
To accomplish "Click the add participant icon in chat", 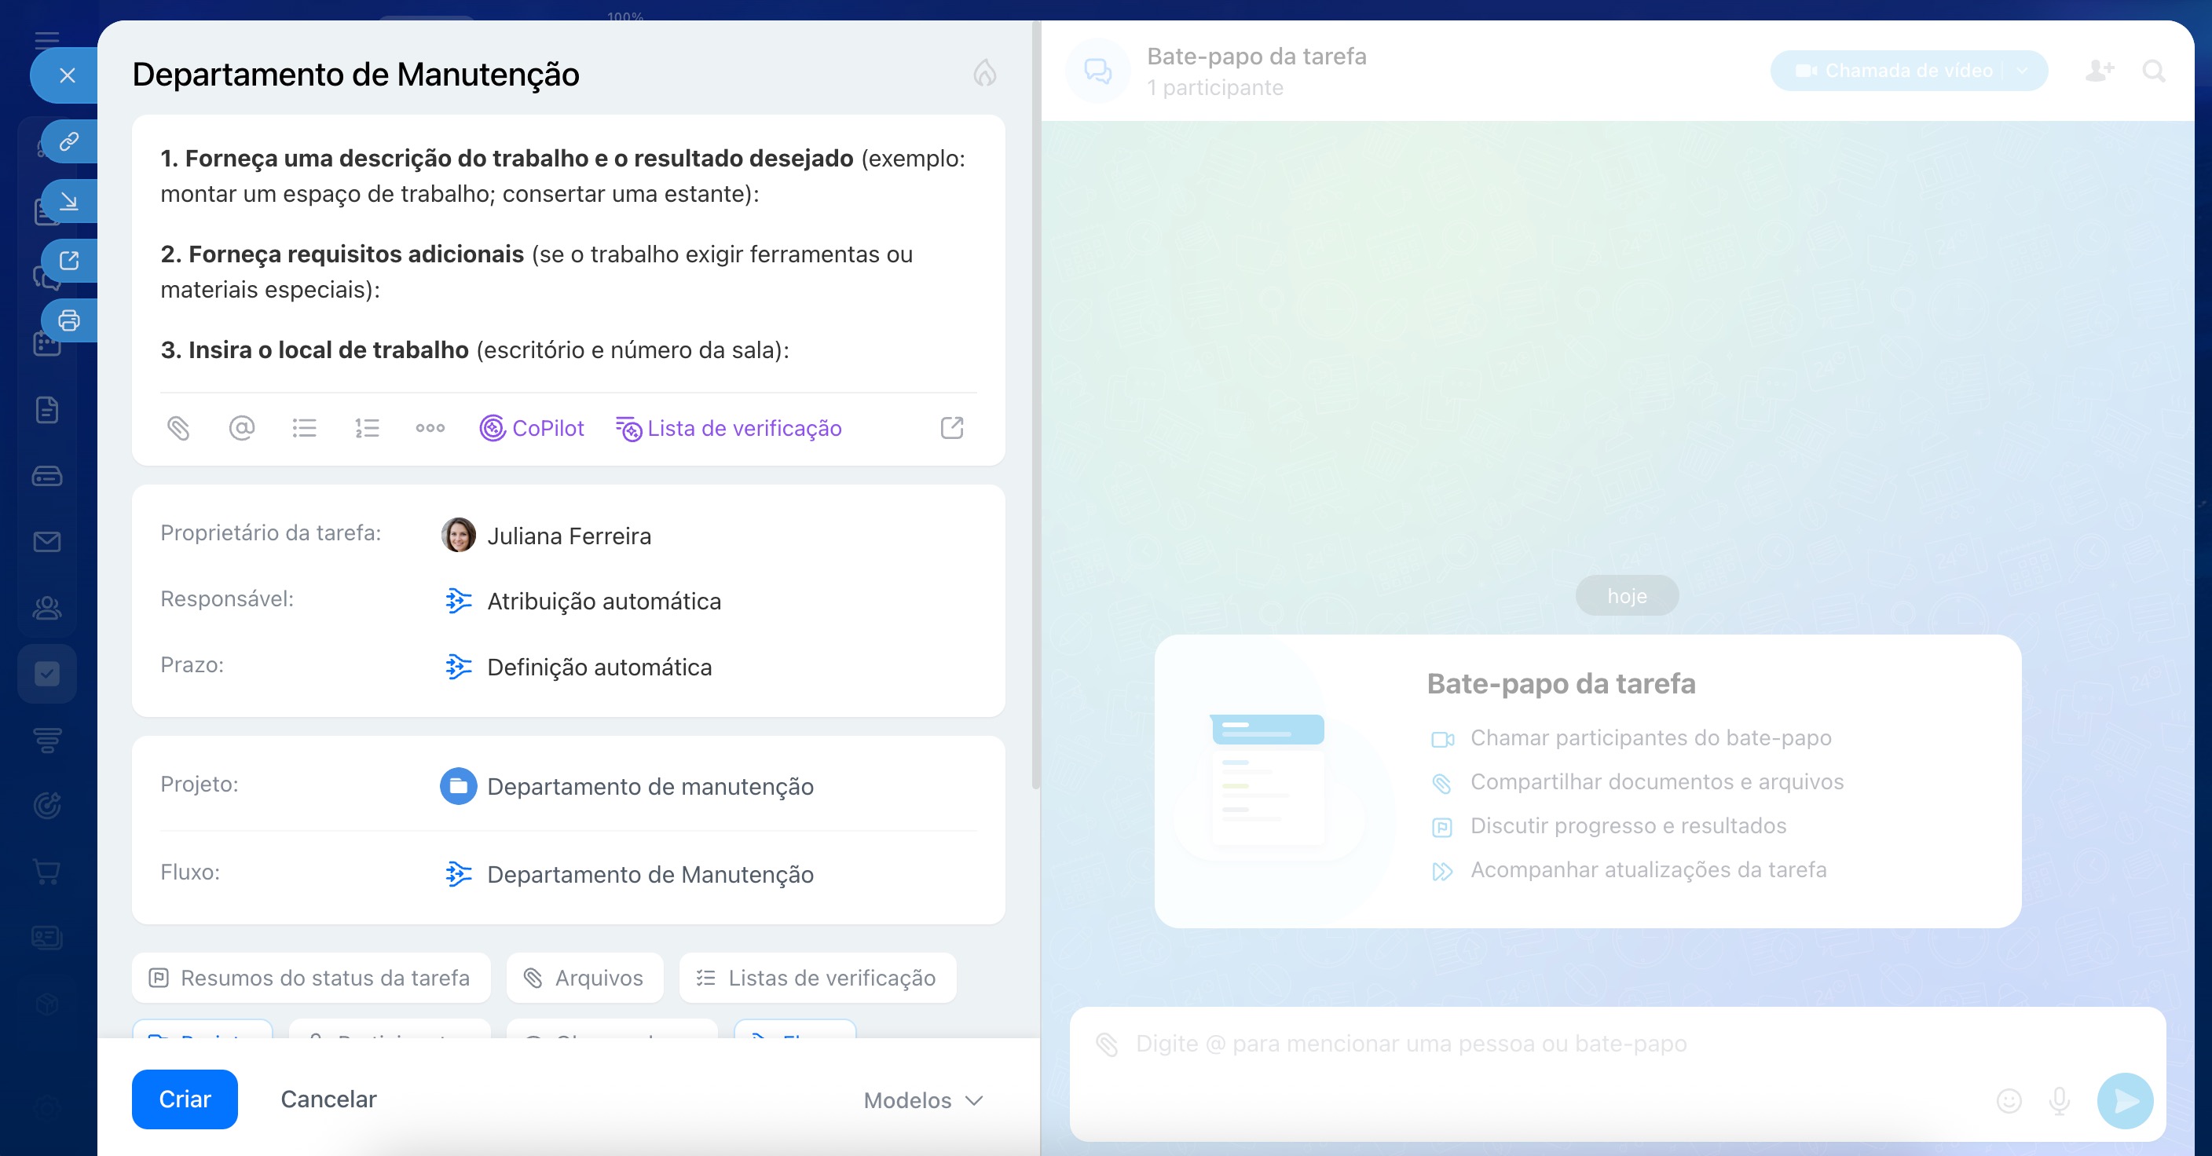I will (x=2099, y=71).
